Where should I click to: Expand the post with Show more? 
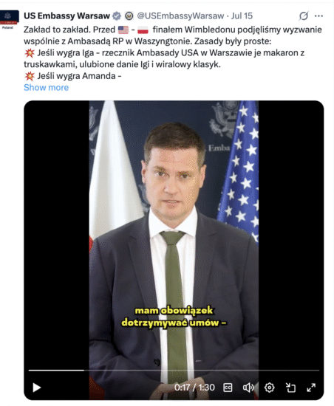(46, 88)
